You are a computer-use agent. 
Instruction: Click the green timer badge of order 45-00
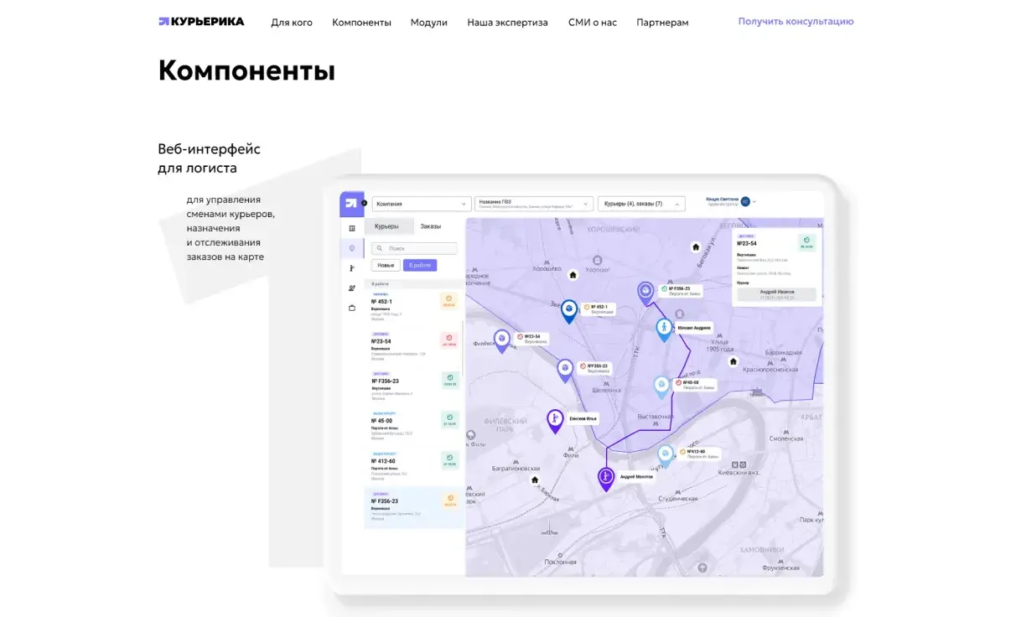(449, 420)
